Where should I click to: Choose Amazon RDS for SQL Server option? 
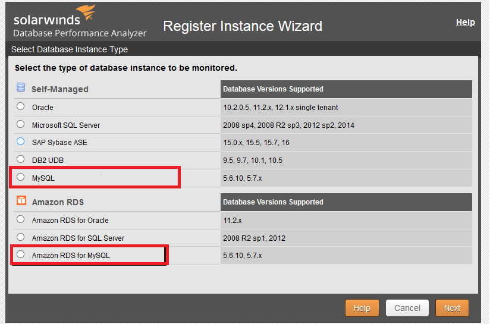coord(21,237)
